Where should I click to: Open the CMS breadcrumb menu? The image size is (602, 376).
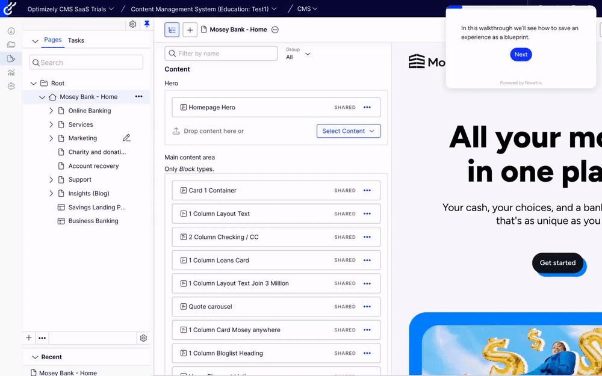click(x=306, y=9)
